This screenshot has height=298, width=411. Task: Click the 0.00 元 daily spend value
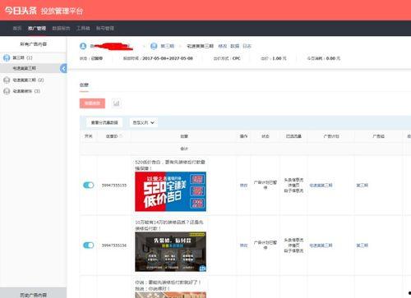(x=333, y=58)
